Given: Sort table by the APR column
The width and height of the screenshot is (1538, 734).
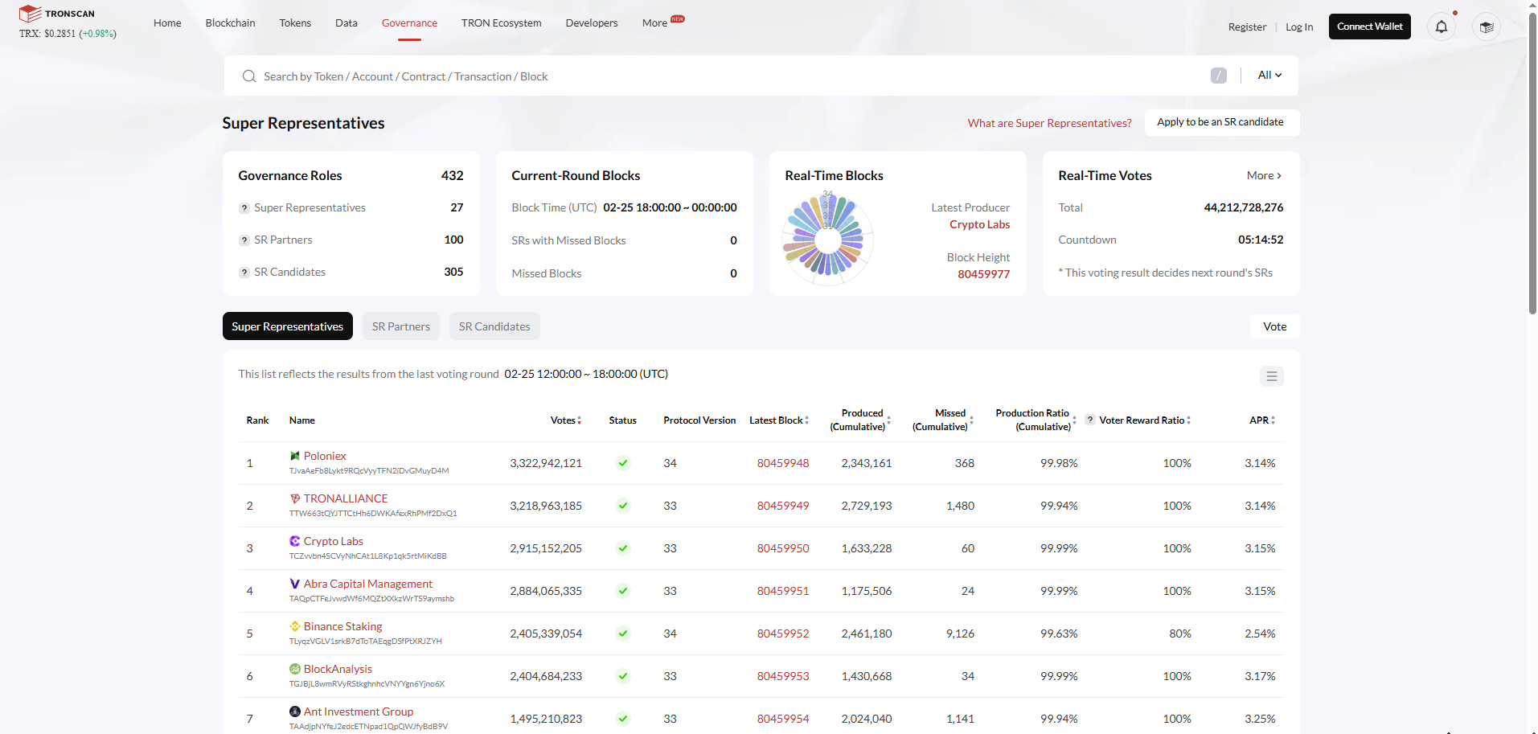Looking at the screenshot, I should (x=1262, y=420).
